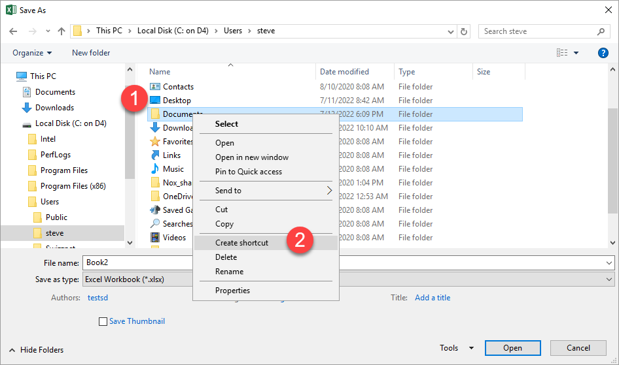Click the Downloads arrow icon in list
This screenshot has width=619, height=365.
[x=155, y=127]
